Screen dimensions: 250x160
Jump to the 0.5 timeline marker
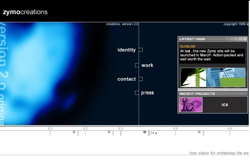click(175, 128)
